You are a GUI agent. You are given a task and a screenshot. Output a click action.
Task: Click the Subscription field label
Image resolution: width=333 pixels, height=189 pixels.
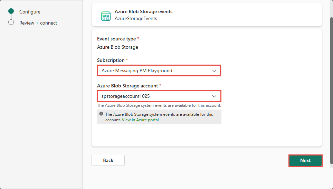click(111, 60)
